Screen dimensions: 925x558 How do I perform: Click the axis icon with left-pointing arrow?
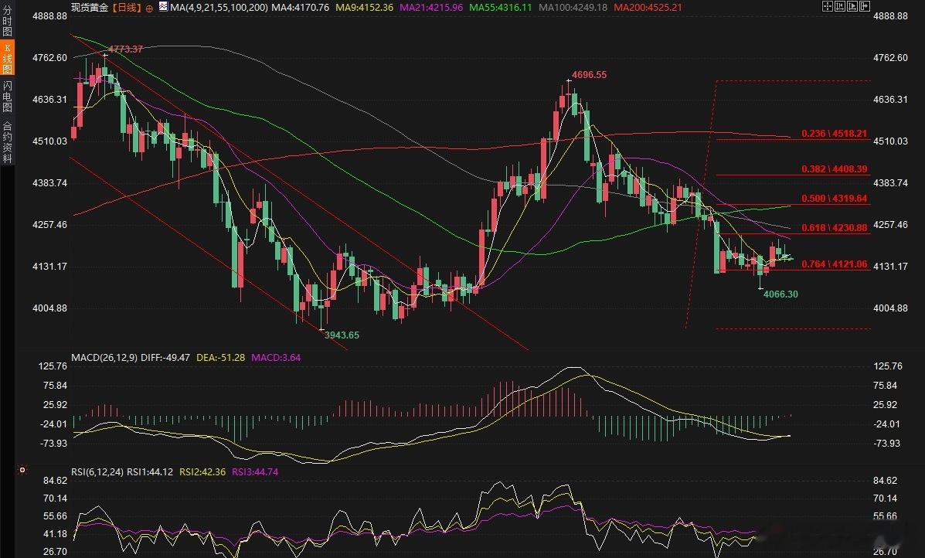(x=840, y=6)
